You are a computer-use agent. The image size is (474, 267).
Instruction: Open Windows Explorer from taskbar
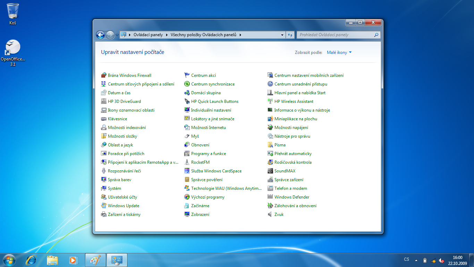[x=52, y=260]
